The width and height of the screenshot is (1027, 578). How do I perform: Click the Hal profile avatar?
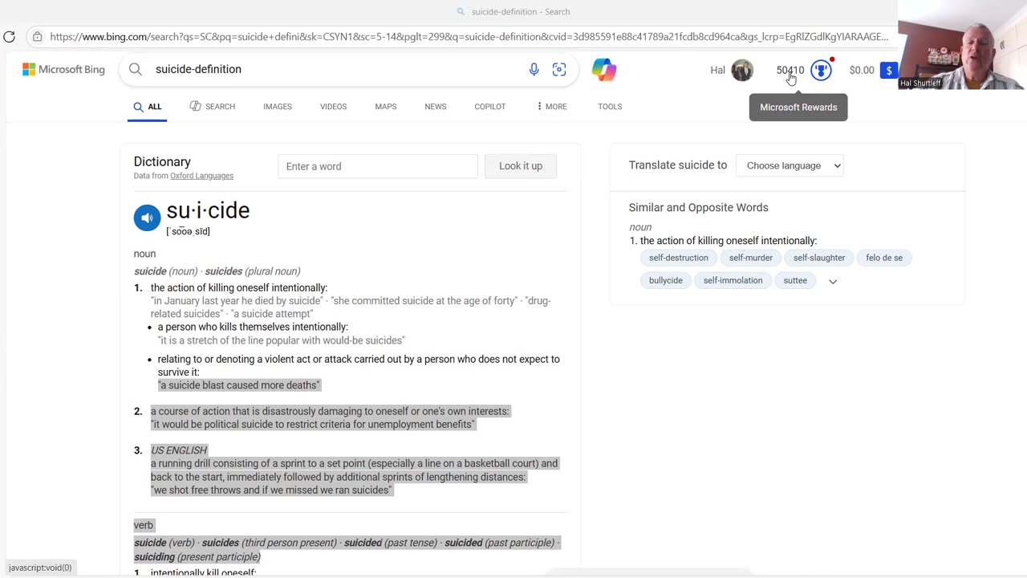click(x=742, y=71)
